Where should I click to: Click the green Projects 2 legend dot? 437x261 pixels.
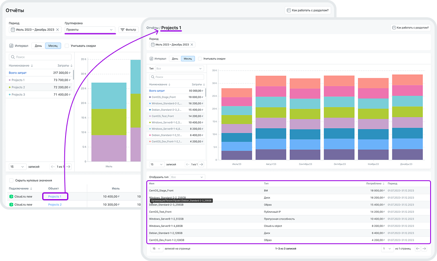click(x=10, y=88)
